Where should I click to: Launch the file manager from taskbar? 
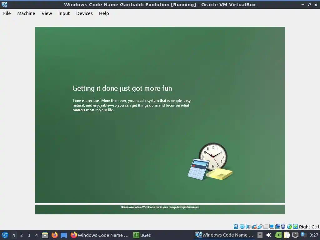pyautogui.click(x=45, y=235)
